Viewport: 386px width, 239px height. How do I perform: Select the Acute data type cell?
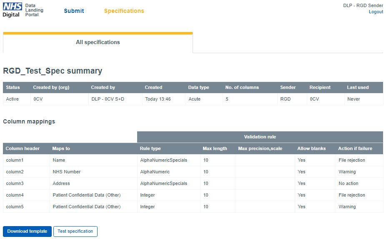(204, 99)
